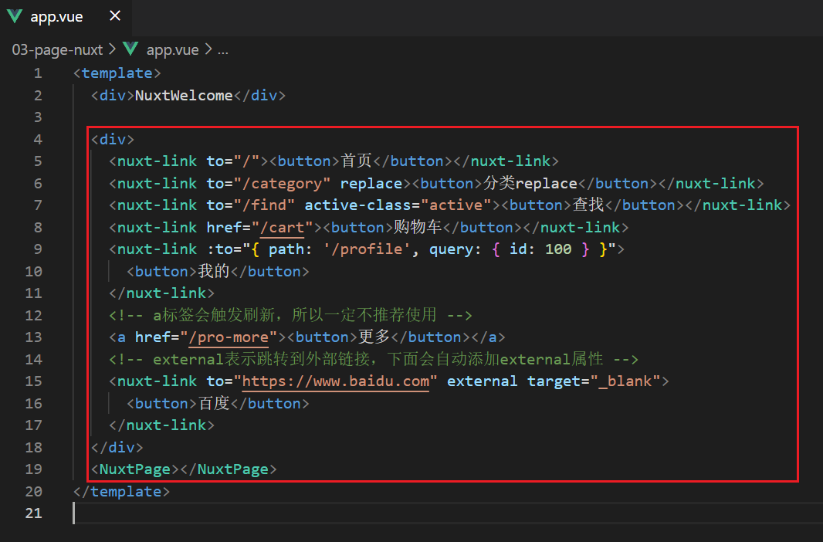Click the chevron after 03-page-nuxt breadcrumb
823x542 pixels.
[x=112, y=49]
